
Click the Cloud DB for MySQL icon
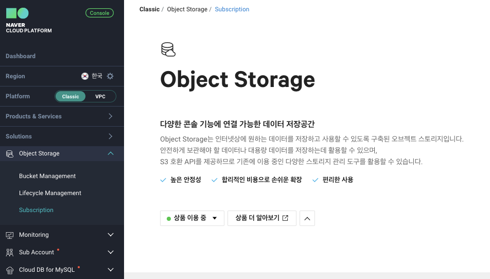point(10,270)
